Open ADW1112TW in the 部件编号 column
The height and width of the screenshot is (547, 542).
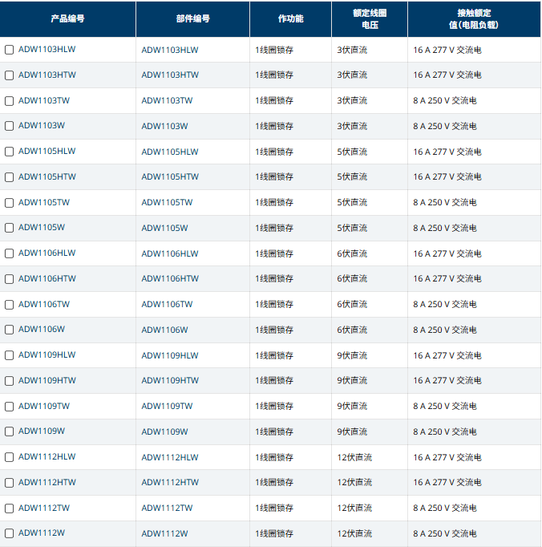(167, 508)
